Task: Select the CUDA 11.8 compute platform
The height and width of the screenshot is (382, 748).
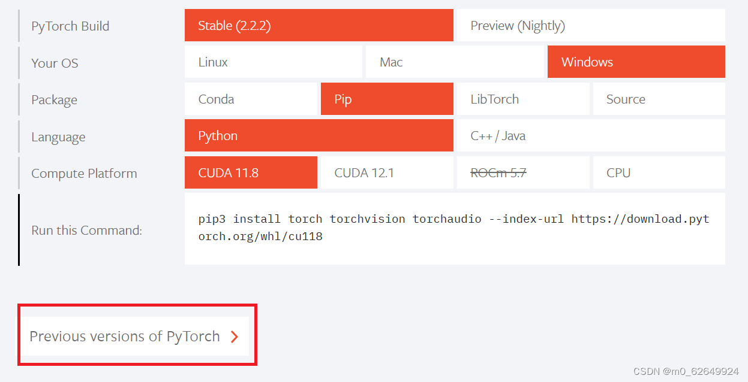Action: coord(251,172)
